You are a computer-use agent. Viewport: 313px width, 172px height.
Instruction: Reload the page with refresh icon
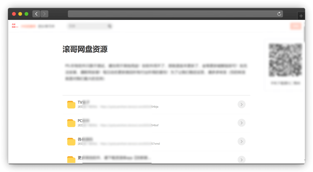(279, 14)
